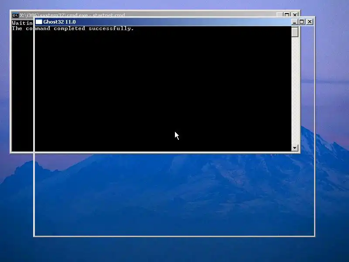
Task: Click the cmd window scrollbar down arrow
Action: pyautogui.click(x=295, y=148)
